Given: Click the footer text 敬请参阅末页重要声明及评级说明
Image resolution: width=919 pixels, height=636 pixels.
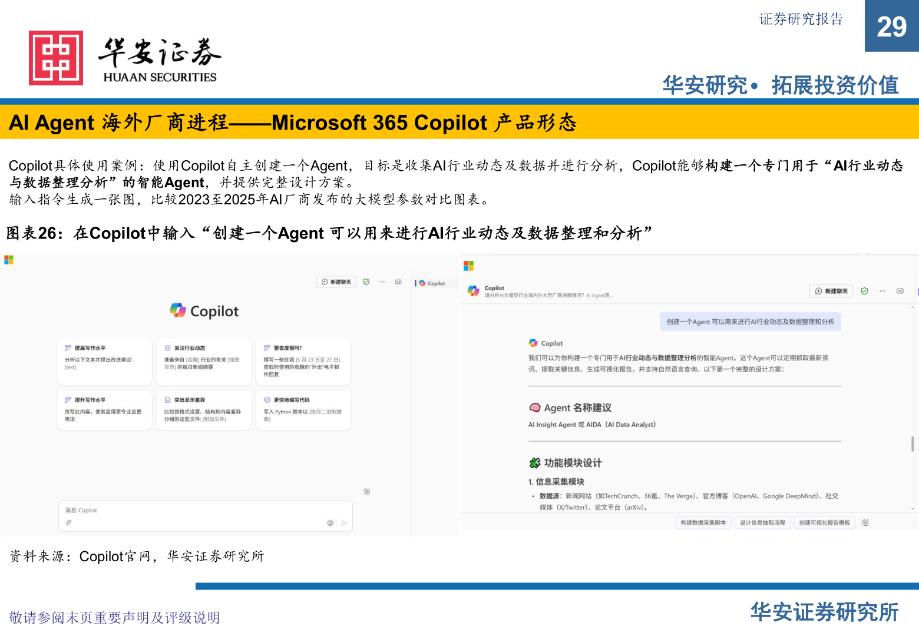Looking at the screenshot, I should (x=115, y=617).
